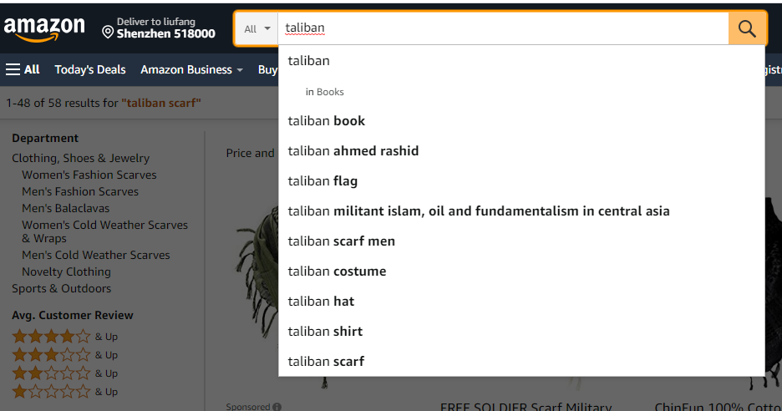Choose the "taliban scarf men" suggestion
Screen dimensions: 782x411
point(342,241)
